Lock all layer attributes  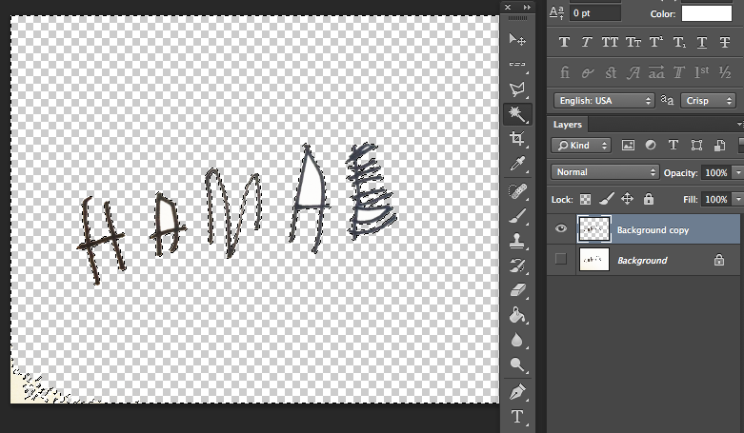(x=648, y=199)
